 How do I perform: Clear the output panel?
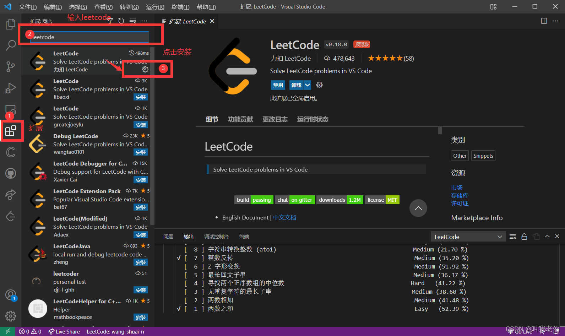click(x=513, y=237)
